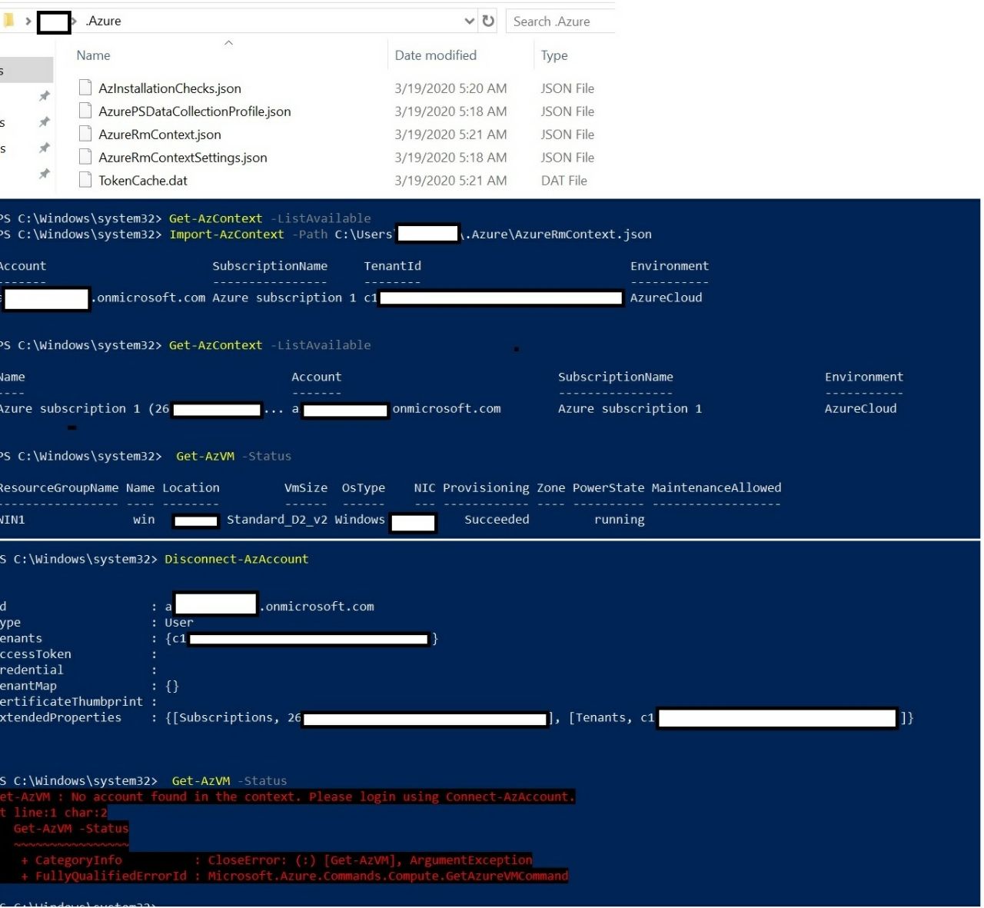Click the DAT File type cell
The height and width of the screenshot is (908, 984).
coord(563,181)
